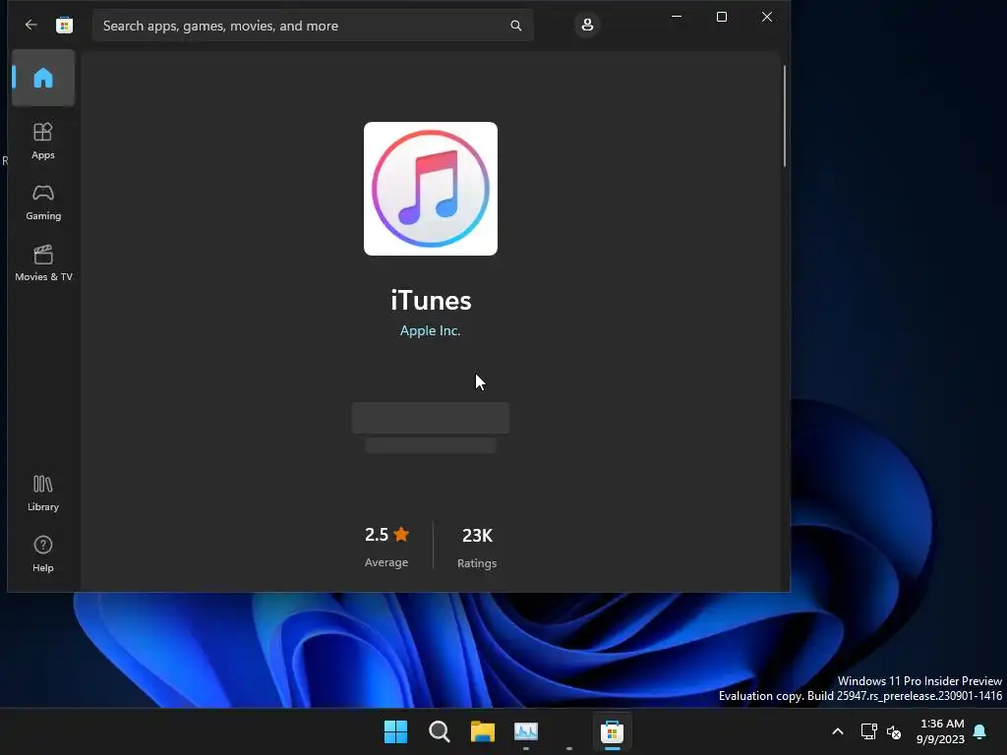Click the iTunes app icon
This screenshot has height=755, width=1007.
click(431, 189)
